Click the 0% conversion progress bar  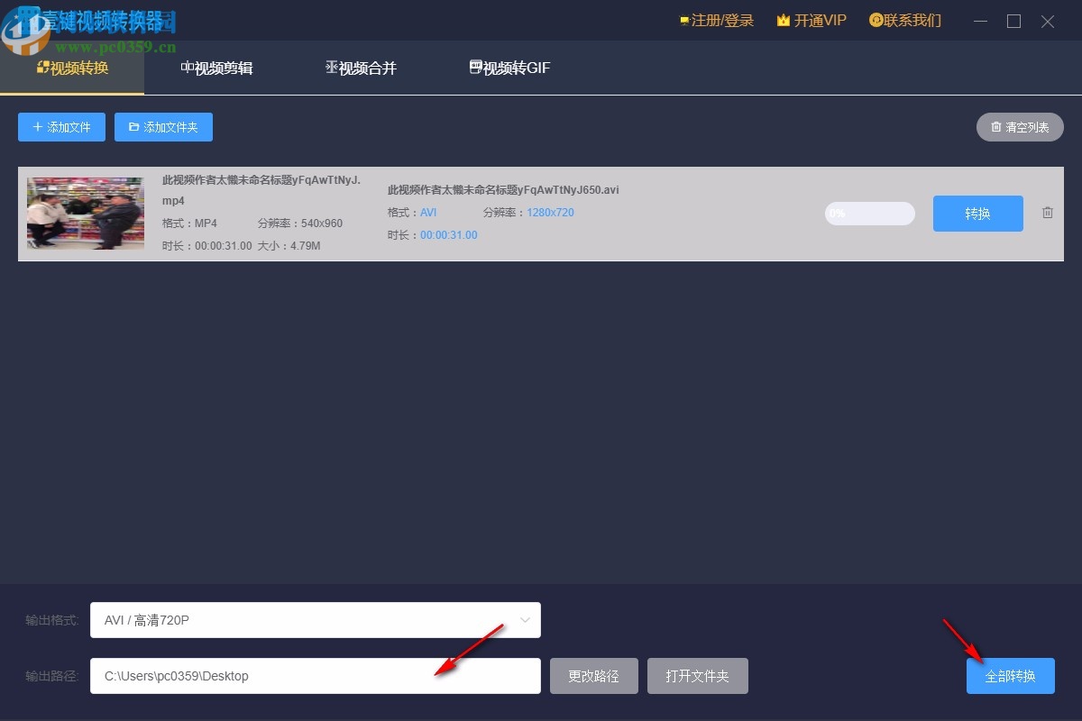pyautogui.click(x=868, y=214)
